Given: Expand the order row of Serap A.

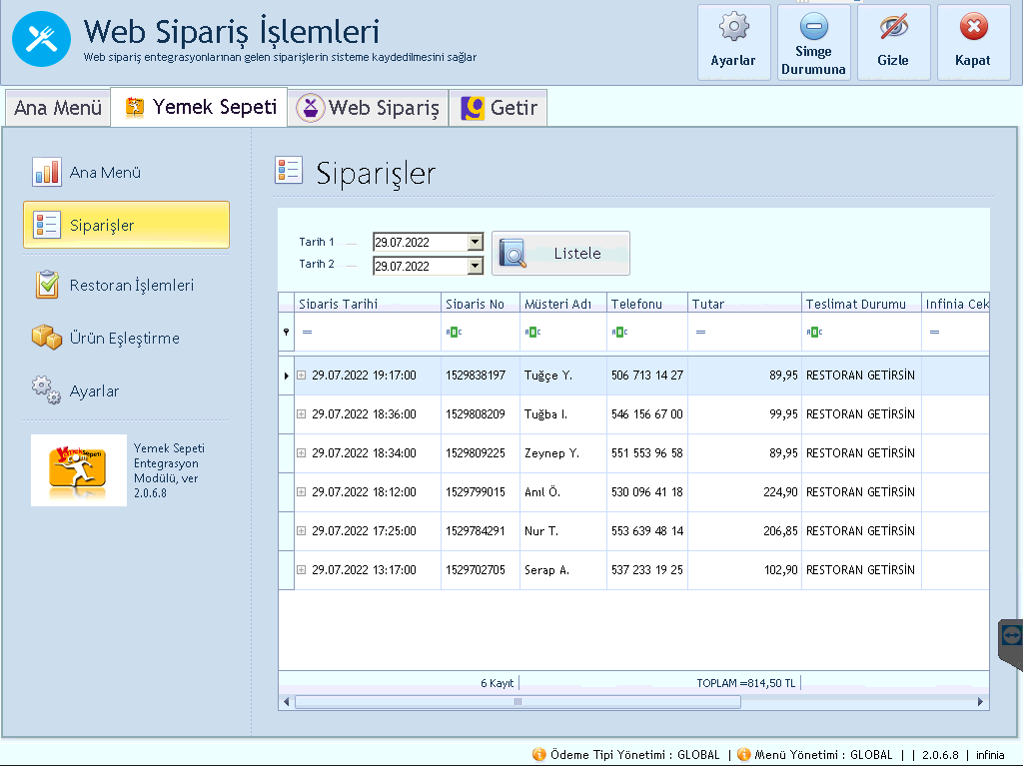Looking at the screenshot, I should click(302, 569).
